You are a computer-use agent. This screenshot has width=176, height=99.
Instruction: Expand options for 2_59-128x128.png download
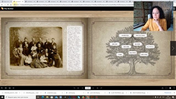105,93
